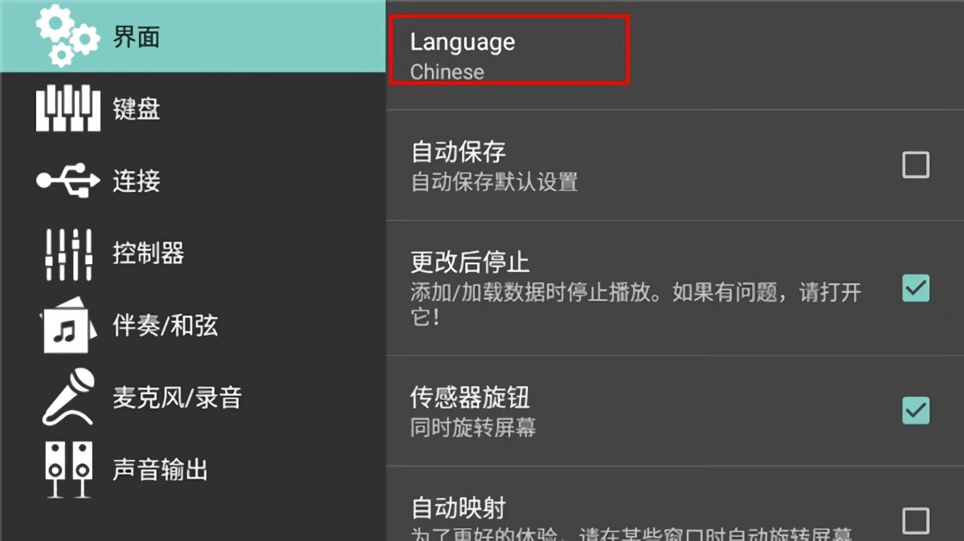Click the 传感器旋钮 setting title

pyautogui.click(x=471, y=397)
